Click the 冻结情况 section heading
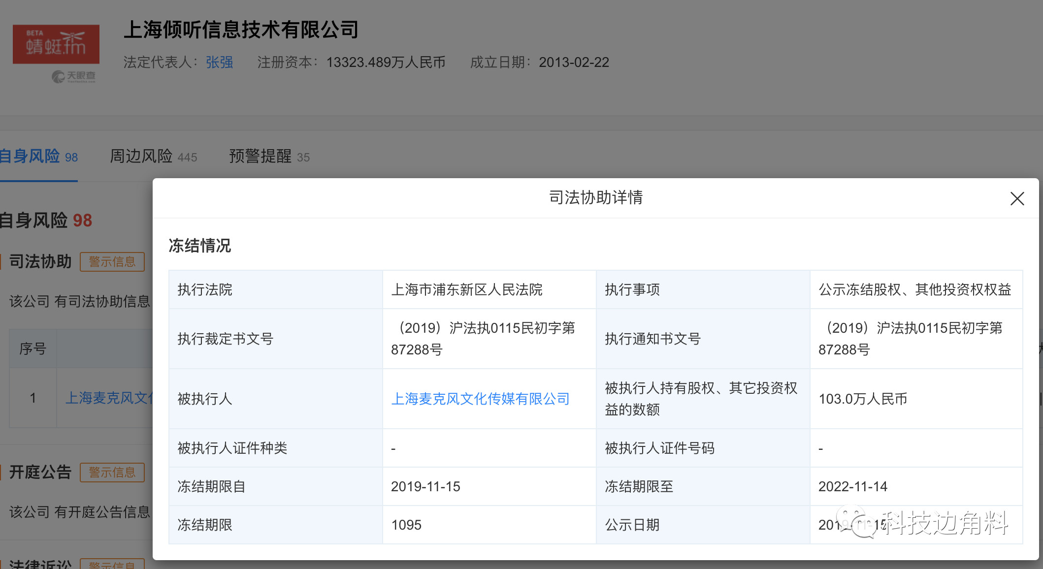Screen dimensions: 1043x569 pyautogui.click(x=200, y=246)
